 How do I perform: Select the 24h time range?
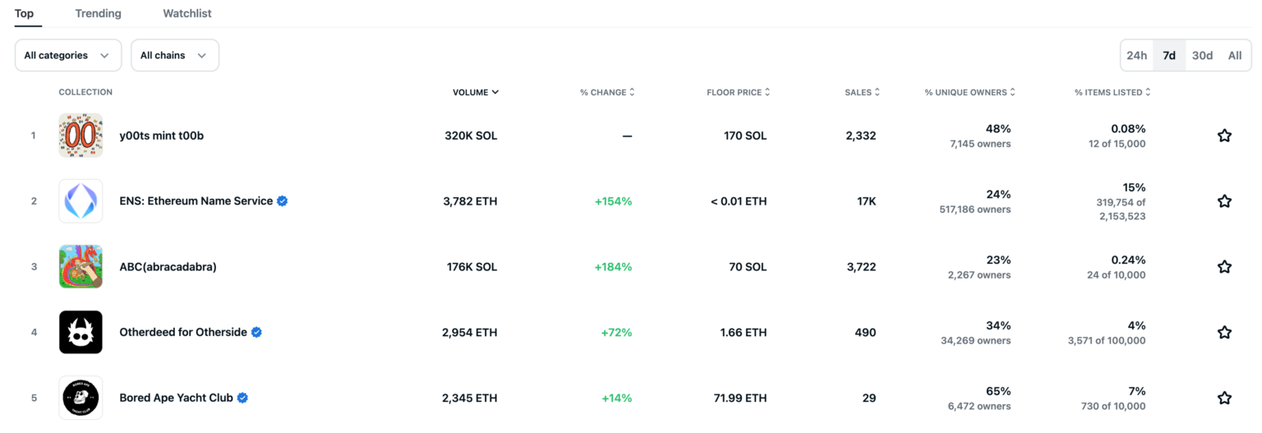point(1136,55)
